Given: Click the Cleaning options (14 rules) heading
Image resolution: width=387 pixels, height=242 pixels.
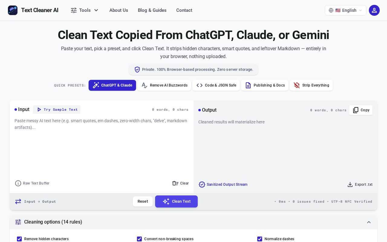Looking at the screenshot, I should tap(53, 222).
